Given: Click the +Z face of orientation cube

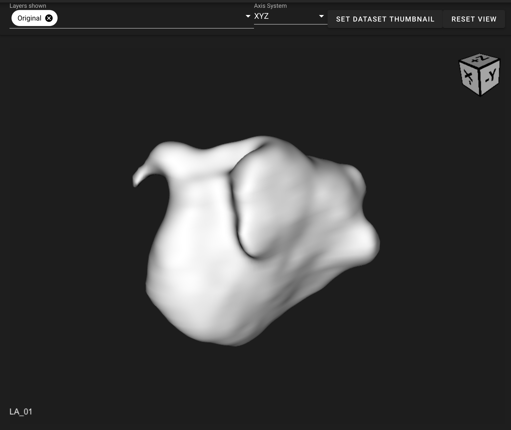Looking at the screenshot, I should pos(479,60).
